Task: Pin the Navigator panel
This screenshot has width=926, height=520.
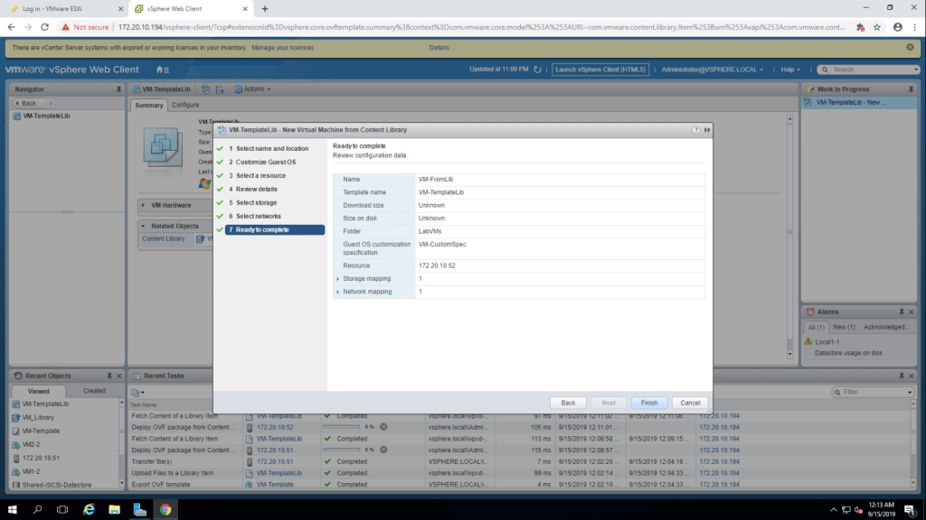Action: 118,89
